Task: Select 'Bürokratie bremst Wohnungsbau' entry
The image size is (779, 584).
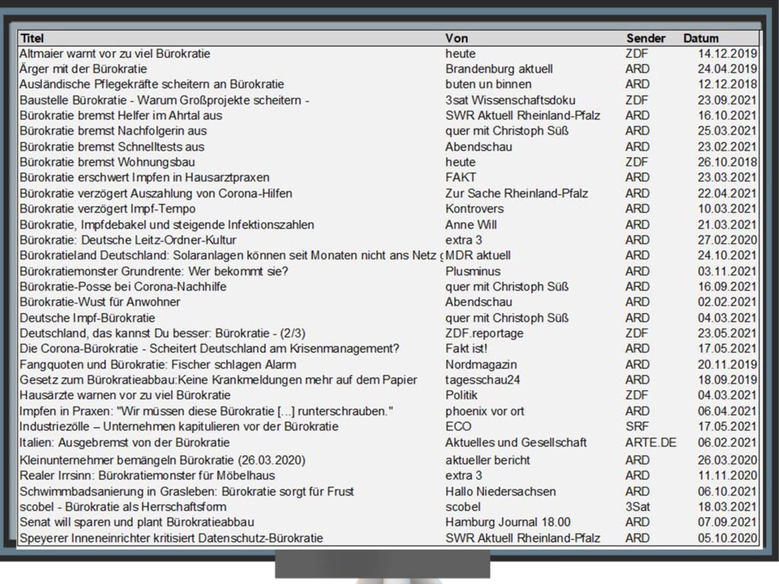Action: pos(389,163)
